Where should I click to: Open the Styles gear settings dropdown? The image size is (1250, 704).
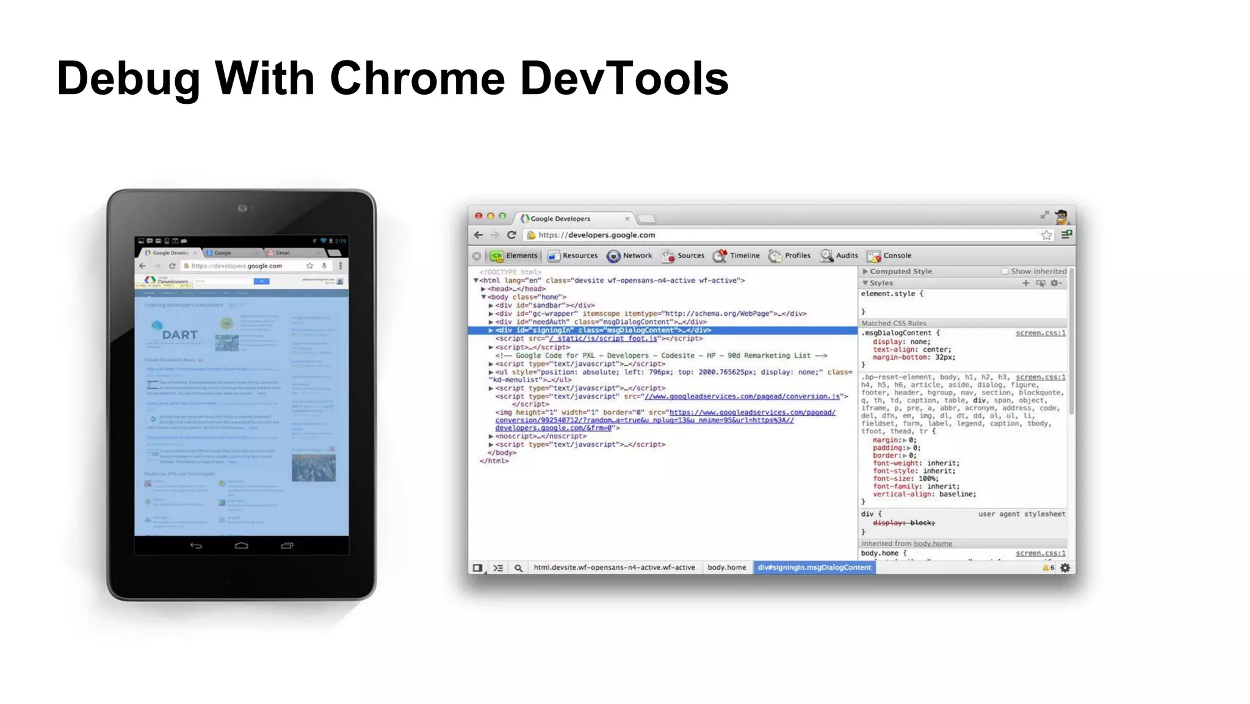click(x=1057, y=283)
